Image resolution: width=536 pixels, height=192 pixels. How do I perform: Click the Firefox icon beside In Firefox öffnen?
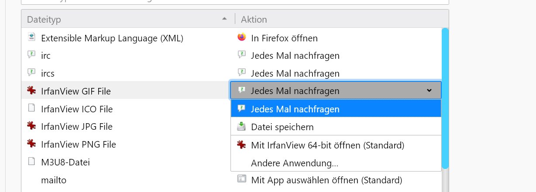point(241,37)
